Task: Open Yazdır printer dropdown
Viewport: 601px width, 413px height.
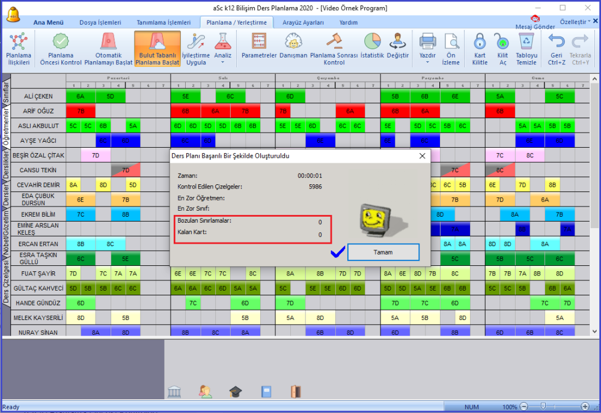Action: (x=427, y=49)
